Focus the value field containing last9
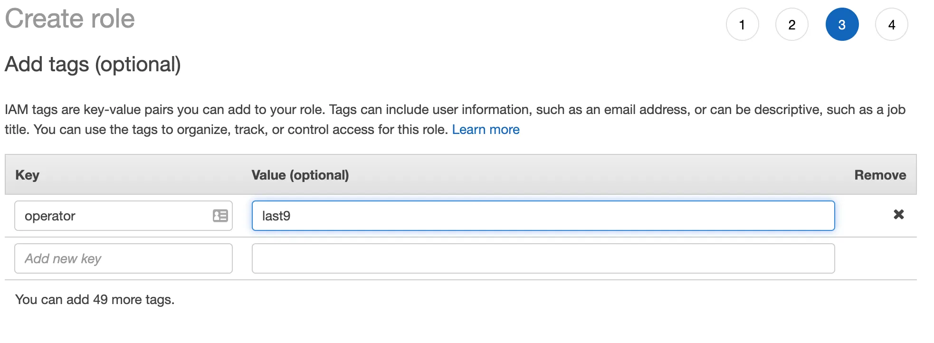 click(543, 216)
